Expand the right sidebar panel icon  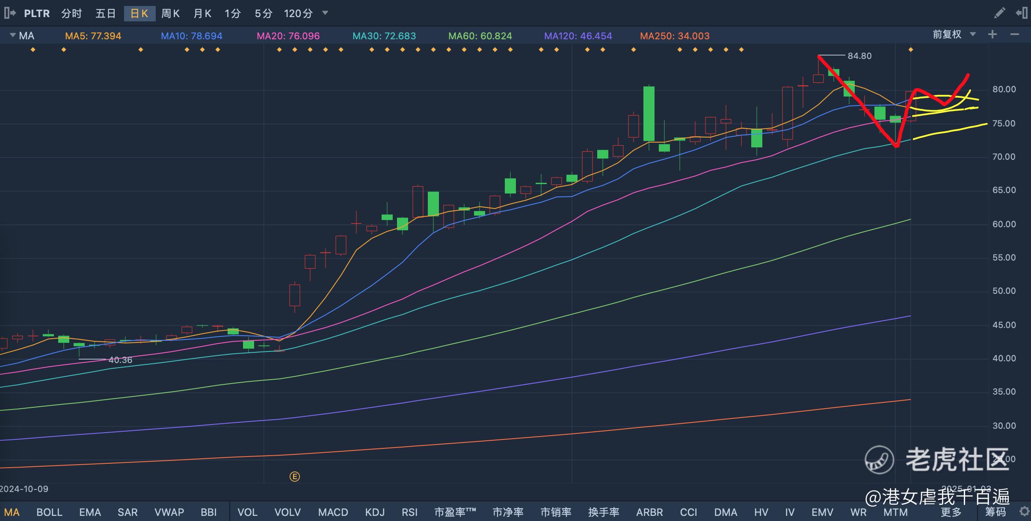point(1022,13)
